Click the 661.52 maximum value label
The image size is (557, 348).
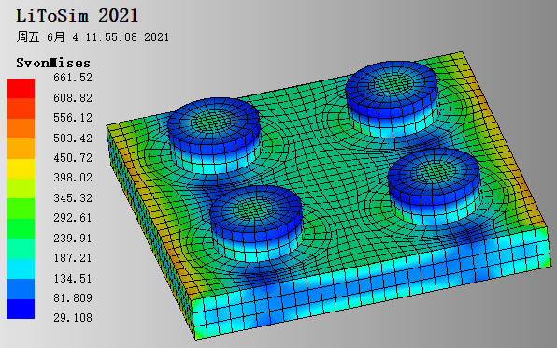click(x=73, y=78)
